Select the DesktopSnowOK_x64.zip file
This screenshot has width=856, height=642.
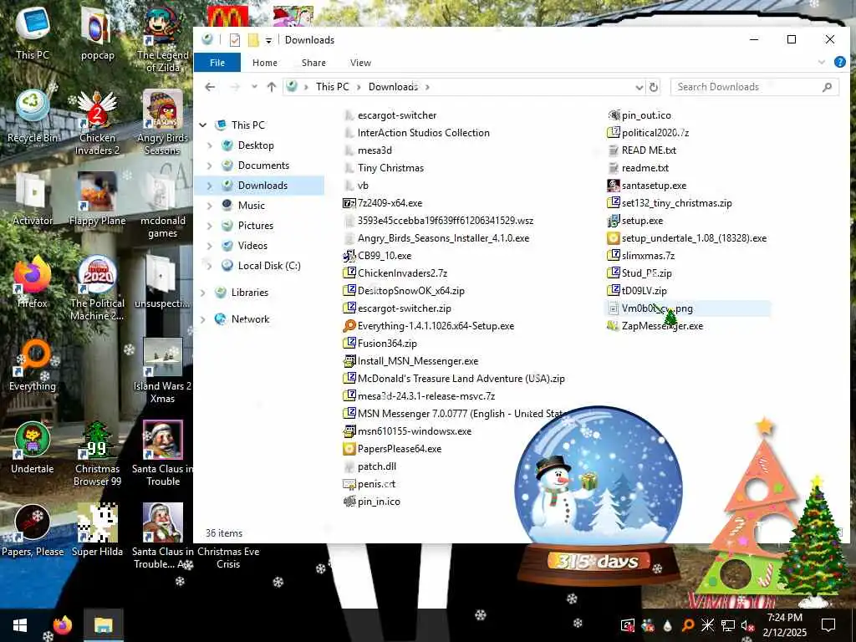click(x=404, y=291)
